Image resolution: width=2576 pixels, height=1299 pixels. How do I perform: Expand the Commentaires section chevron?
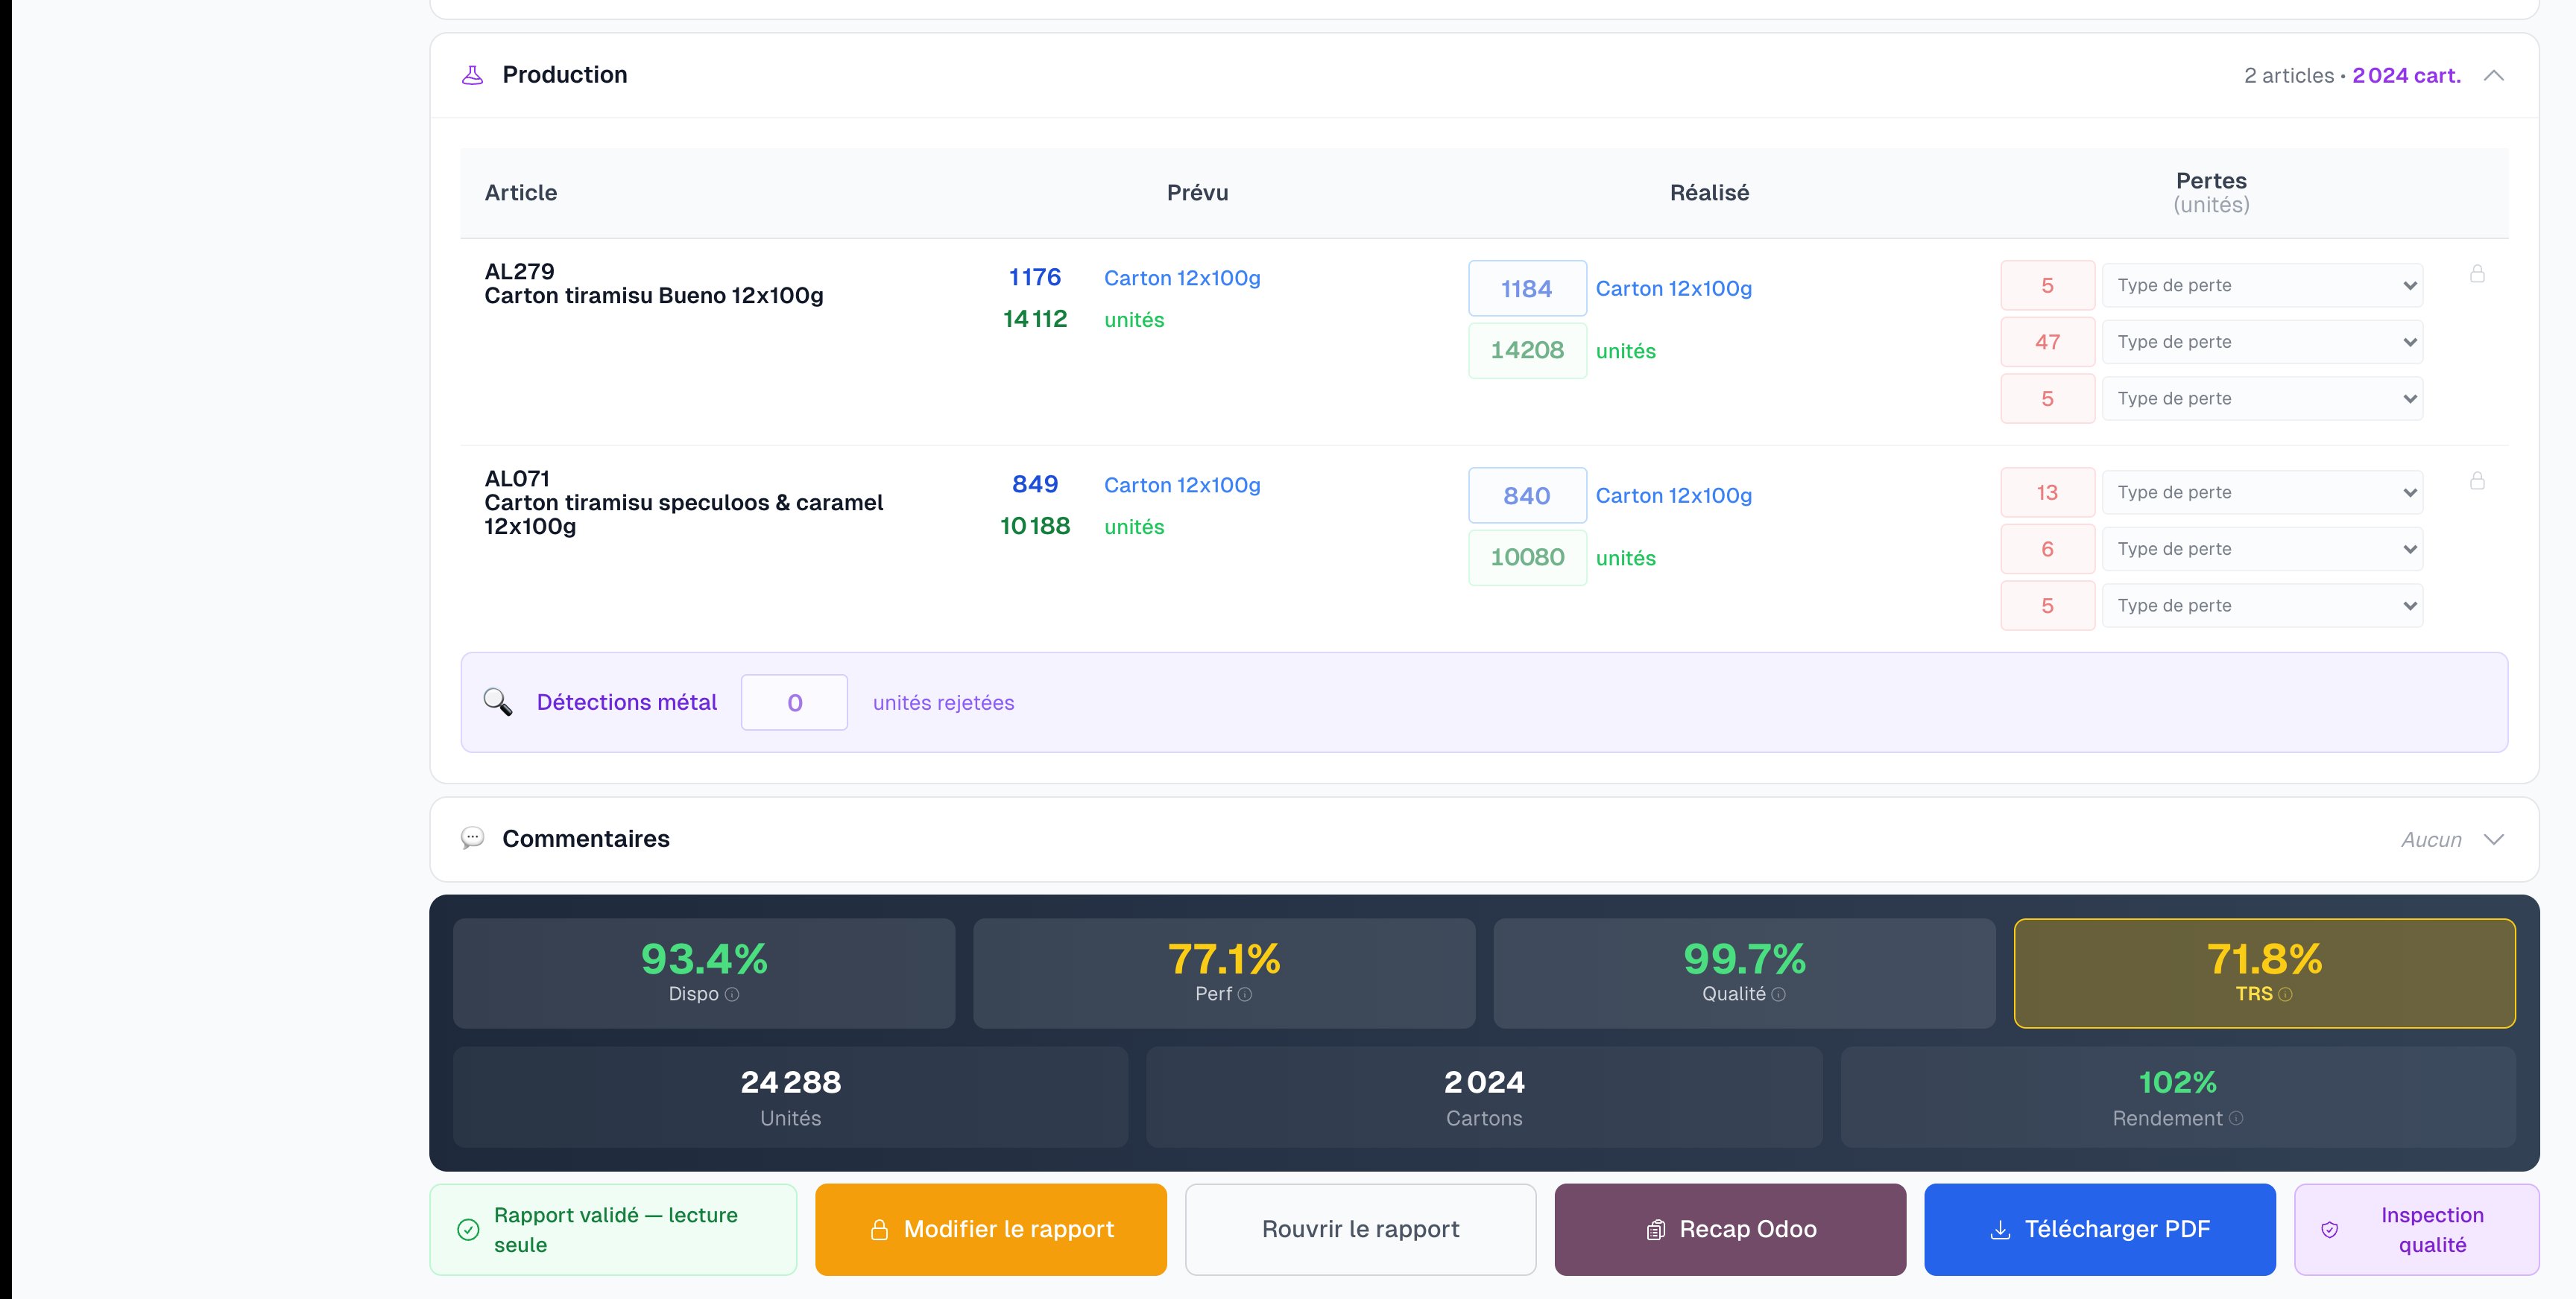pos(2493,839)
